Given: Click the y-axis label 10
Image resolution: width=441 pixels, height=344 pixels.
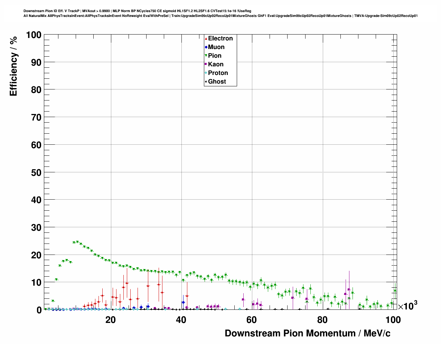Looking at the screenshot, I should pos(36,283).
